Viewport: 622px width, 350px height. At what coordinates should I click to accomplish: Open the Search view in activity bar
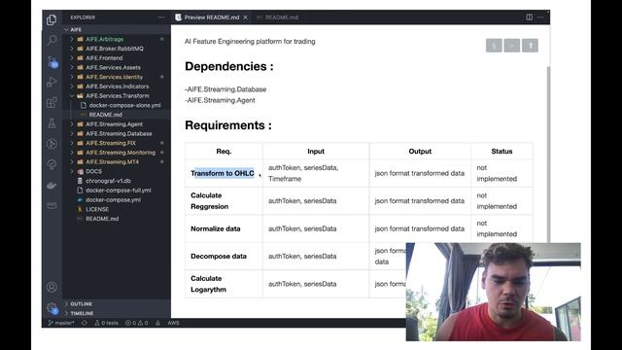[52, 40]
